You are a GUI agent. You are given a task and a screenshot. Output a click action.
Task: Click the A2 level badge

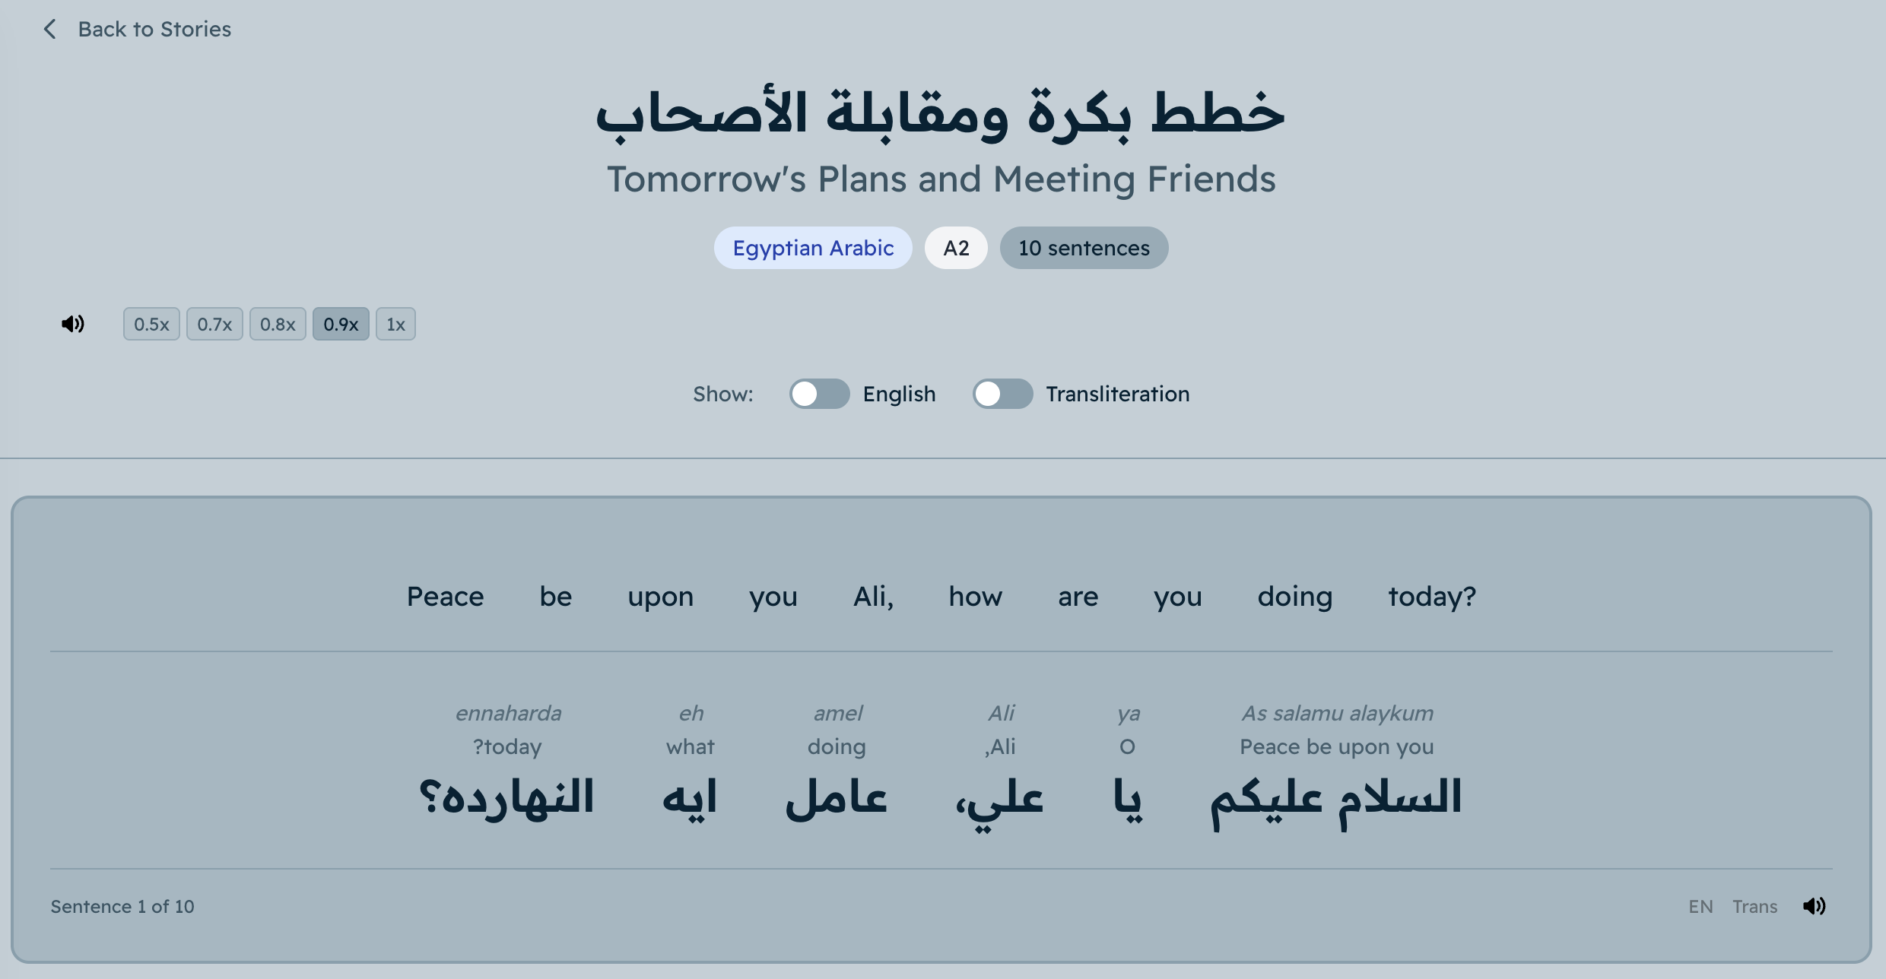point(956,248)
